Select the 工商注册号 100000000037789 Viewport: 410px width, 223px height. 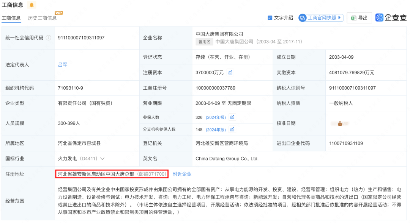[x=216, y=88]
